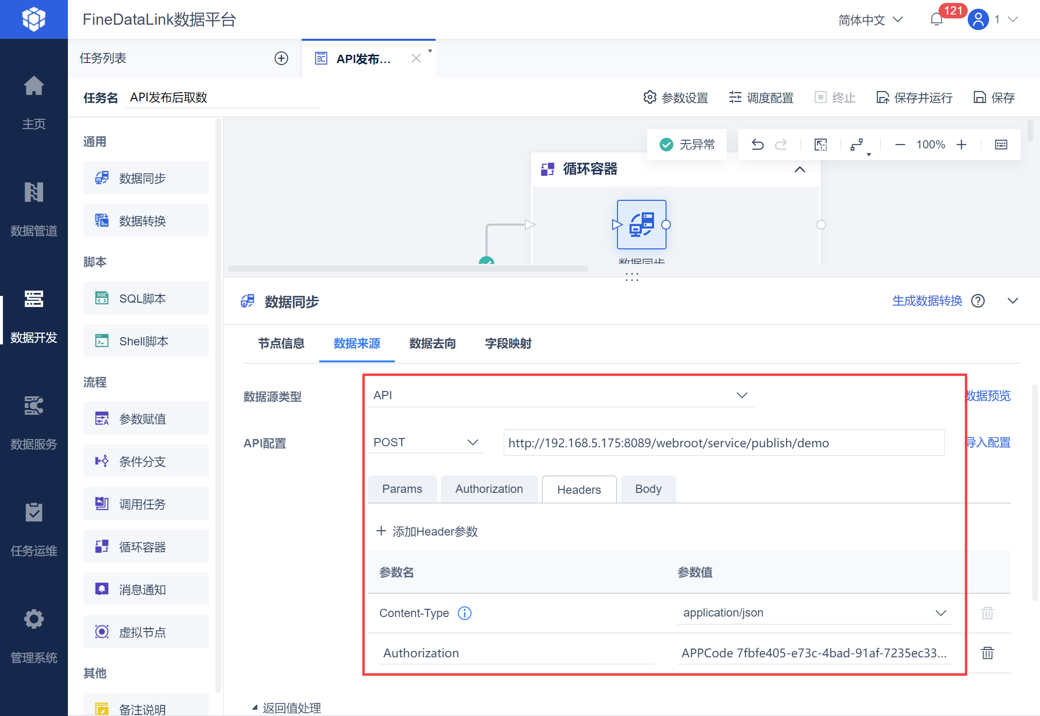
Task: Select the data sync node on canvas
Action: tap(641, 225)
